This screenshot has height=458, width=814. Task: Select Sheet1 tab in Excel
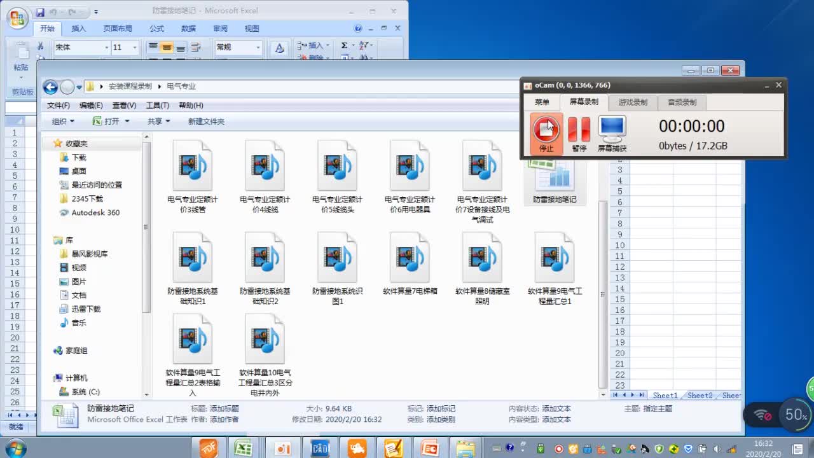(665, 396)
